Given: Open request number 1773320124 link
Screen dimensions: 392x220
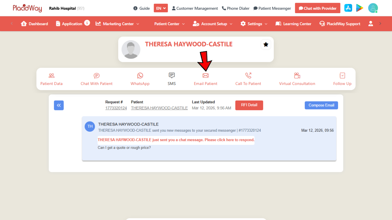Looking at the screenshot, I should (116, 108).
